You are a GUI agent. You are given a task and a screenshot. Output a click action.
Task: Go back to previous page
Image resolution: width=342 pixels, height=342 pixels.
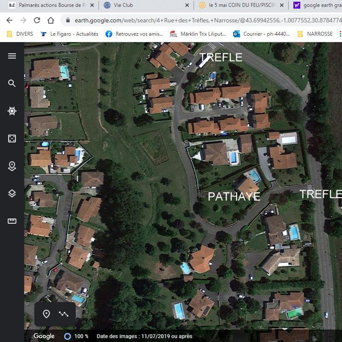pos(9,20)
